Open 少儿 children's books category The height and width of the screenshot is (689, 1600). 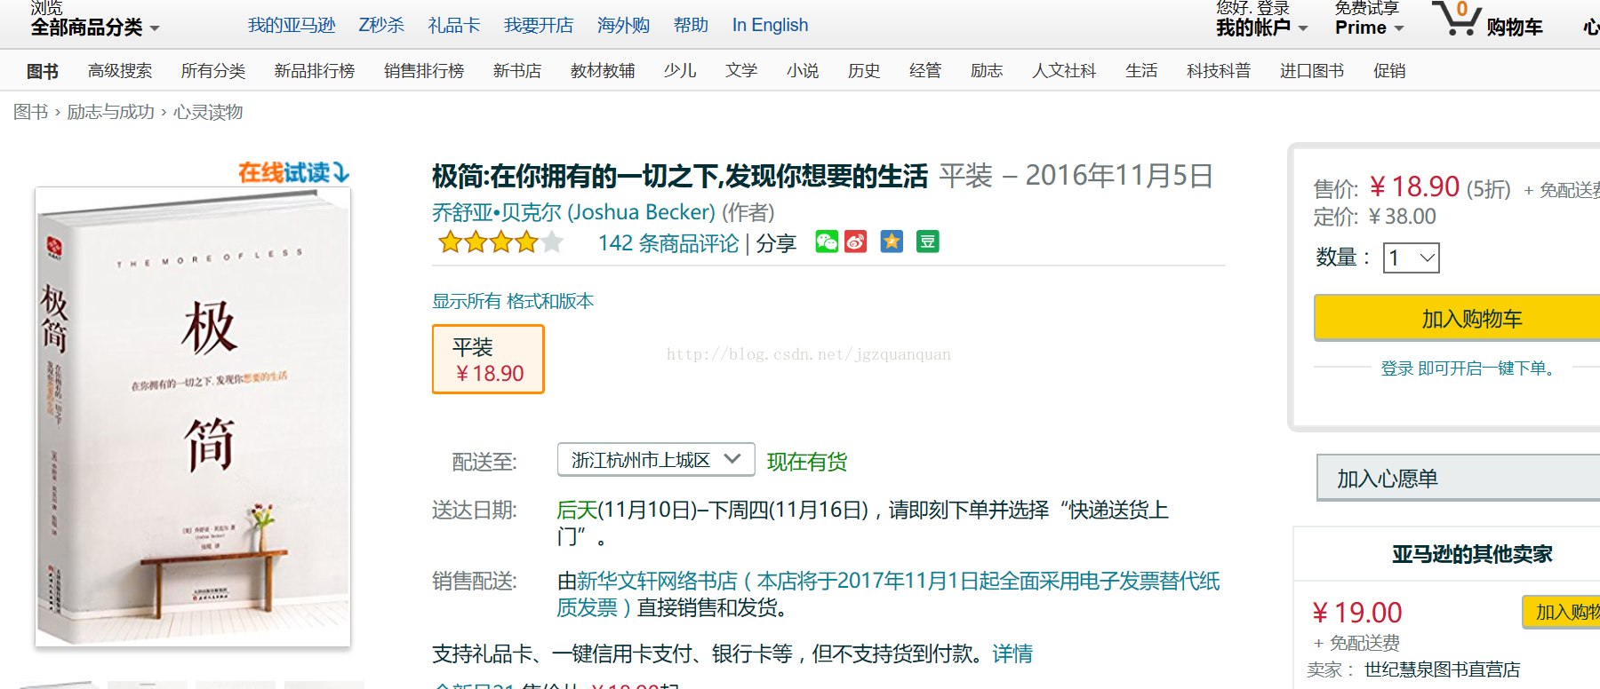click(x=680, y=71)
